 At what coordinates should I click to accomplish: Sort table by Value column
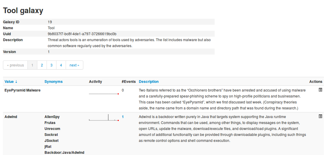point(11,82)
